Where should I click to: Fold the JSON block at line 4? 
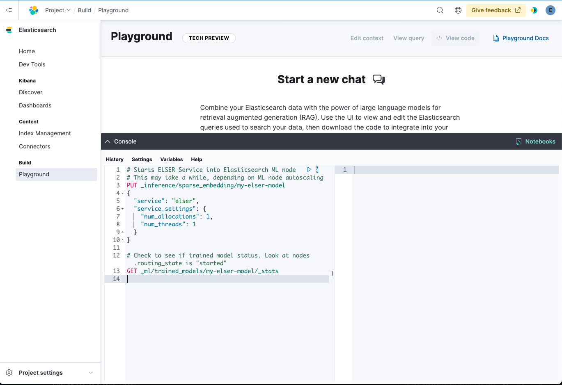tap(122, 193)
